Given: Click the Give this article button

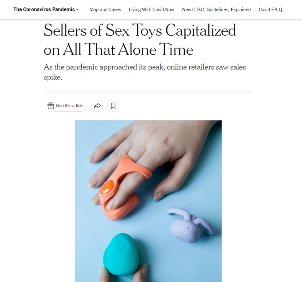Looking at the screenshot, I should (x=65, y=106).
